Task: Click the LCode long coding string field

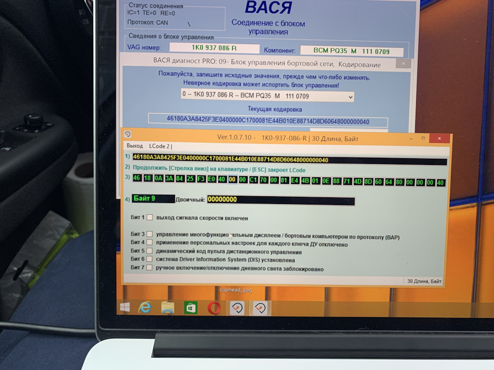Action: pos(290,160)
